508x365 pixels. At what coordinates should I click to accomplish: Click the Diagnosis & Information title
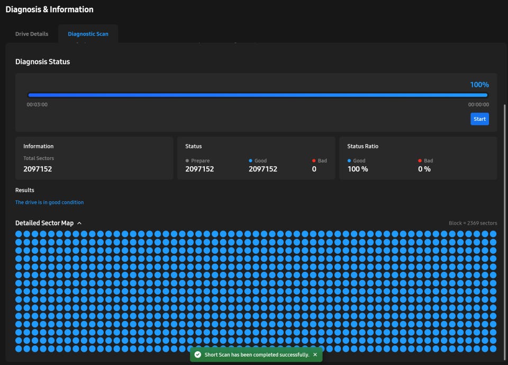coord(50,10)
